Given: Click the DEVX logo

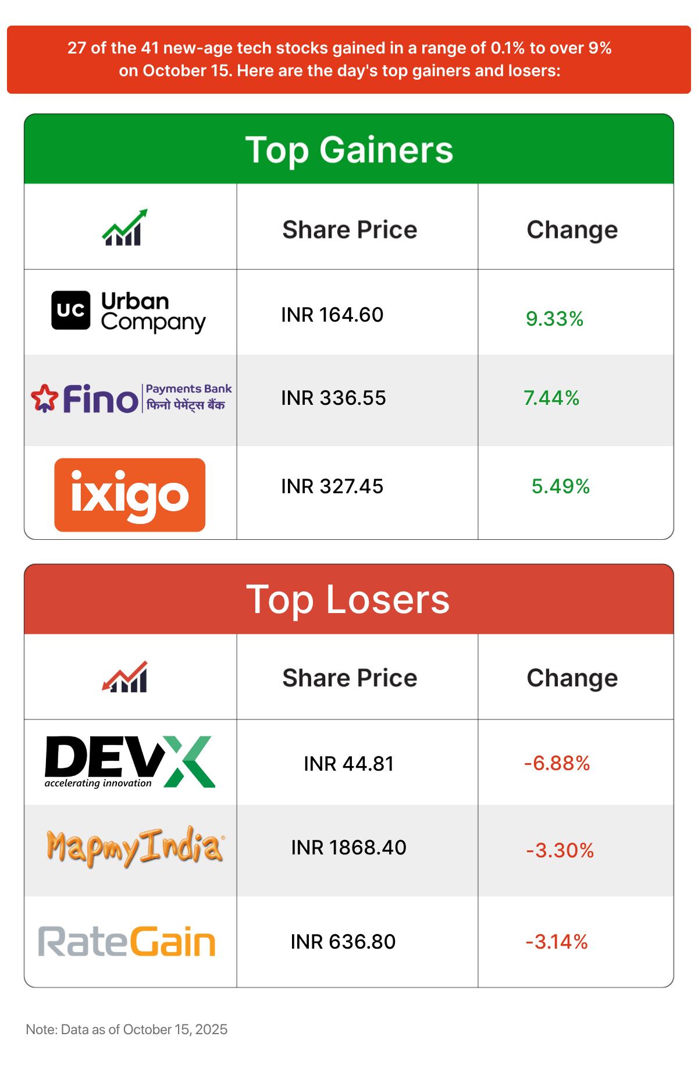Looking at the screenshot, I should click(130, 762).
